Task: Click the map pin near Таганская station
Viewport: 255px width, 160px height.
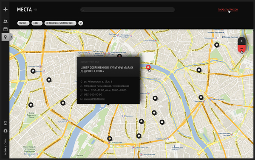Action: pyautogui.click(x=201, y=97)
